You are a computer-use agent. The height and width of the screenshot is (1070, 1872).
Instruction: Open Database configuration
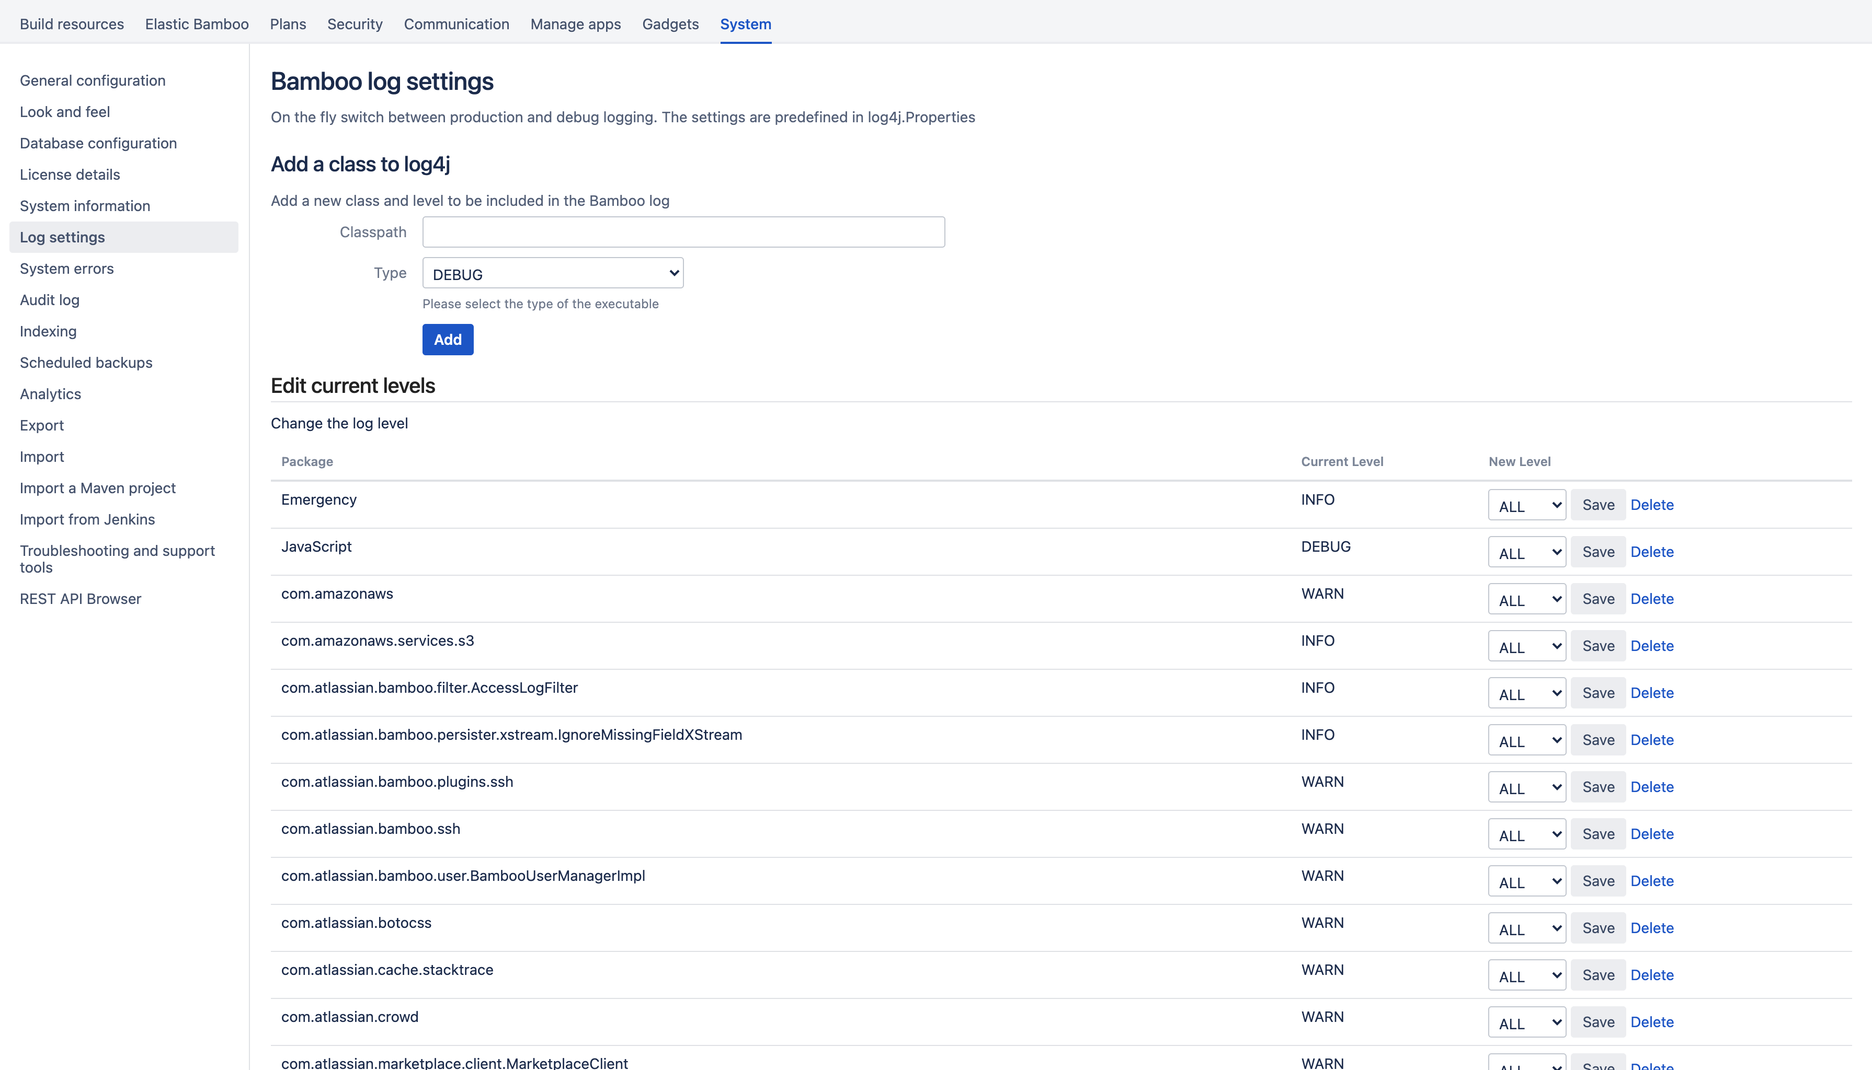pos(98,143)
